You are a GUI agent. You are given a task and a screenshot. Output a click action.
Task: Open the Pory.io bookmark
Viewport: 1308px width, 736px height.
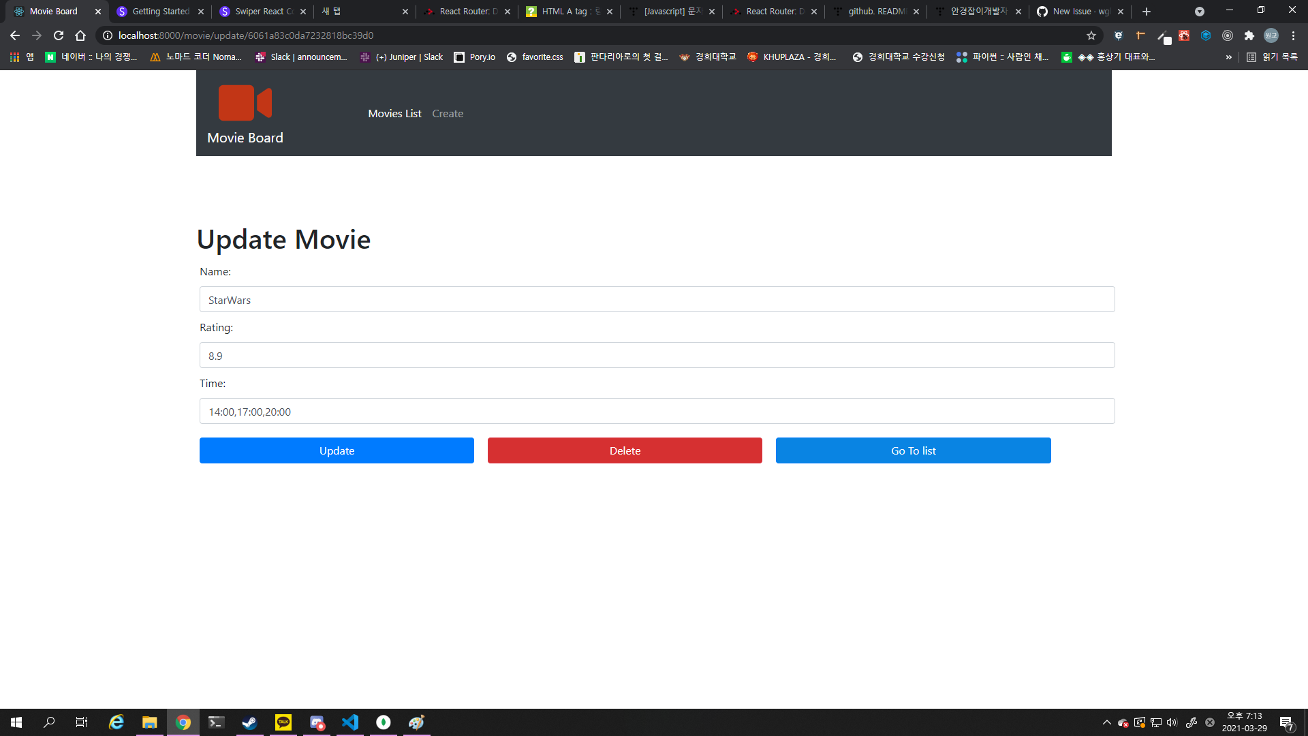point(475,57)
